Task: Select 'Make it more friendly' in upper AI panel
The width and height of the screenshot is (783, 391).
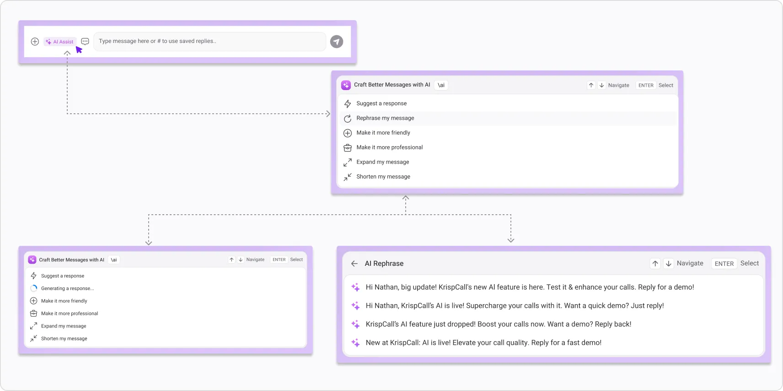Action: 508,132
